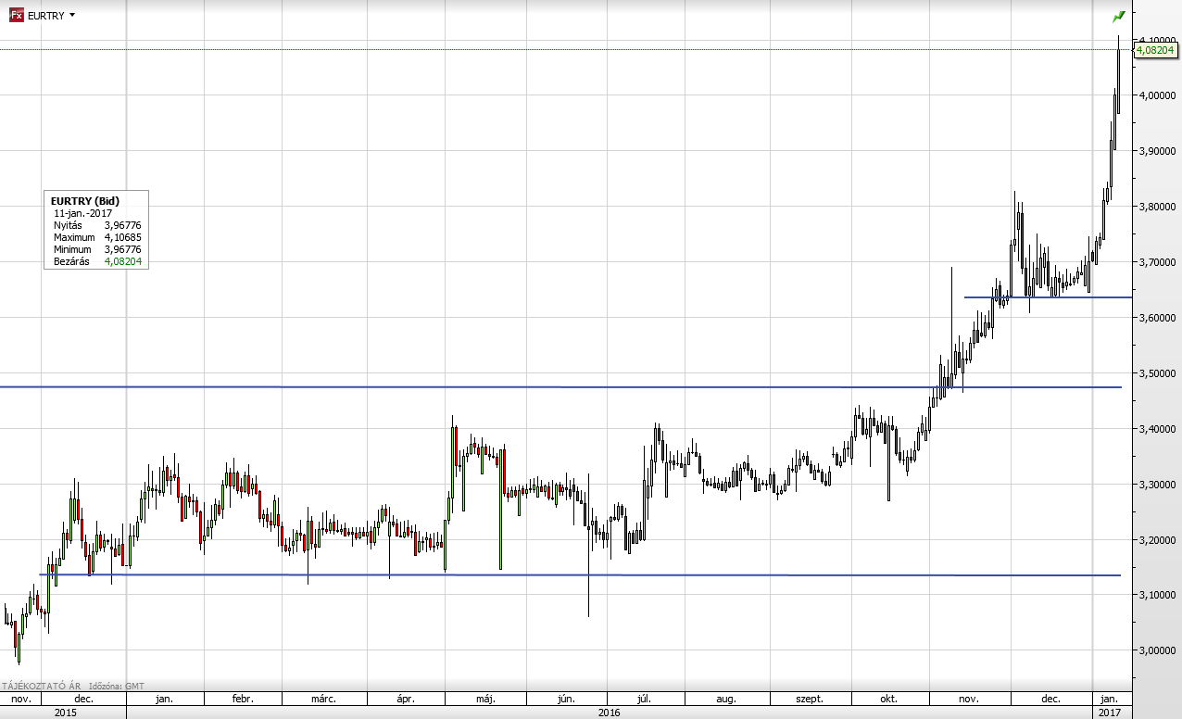This screenshot has width=1182, height=719.
Task: Click the jún. month label on time axis
Action: point(567,699)
